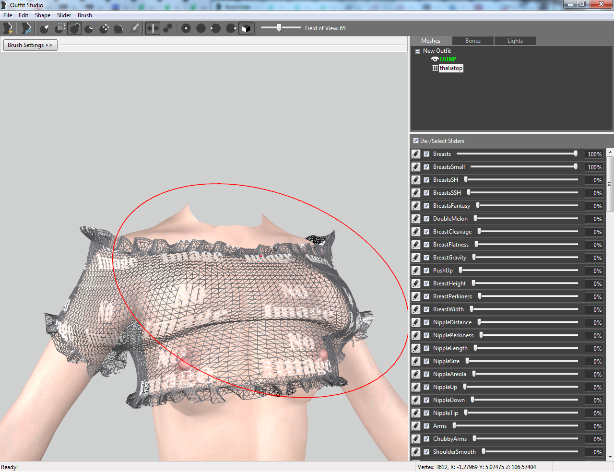614x472 pixels.
Task: Pick the Mask brush with dashed square
Action: pos(60,28)
